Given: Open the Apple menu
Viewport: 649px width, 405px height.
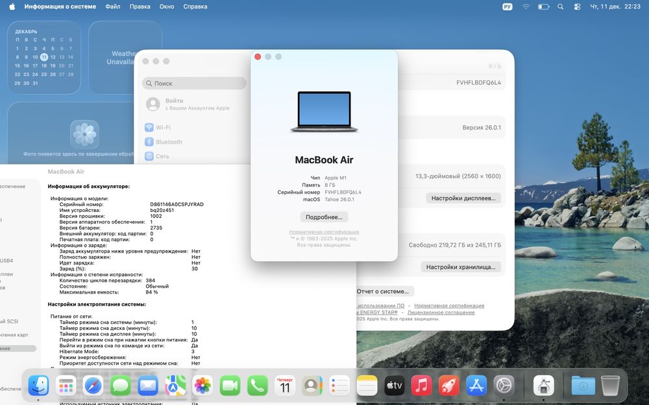Looking at the screenshot, I should [12, 6].
